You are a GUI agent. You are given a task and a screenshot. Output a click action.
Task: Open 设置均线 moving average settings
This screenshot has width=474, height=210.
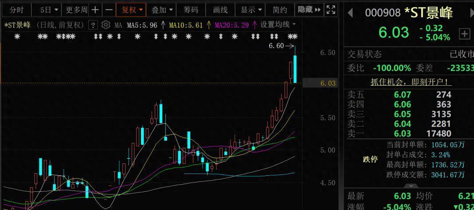pos(278,25)
